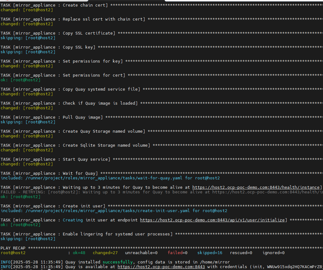Click the 'failed=0' recap value

pos(177,253)
